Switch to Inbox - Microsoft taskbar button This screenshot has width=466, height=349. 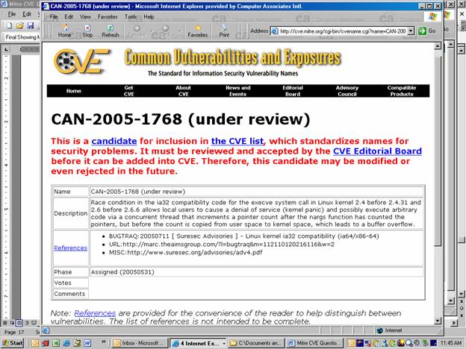(x=140, y=342)
